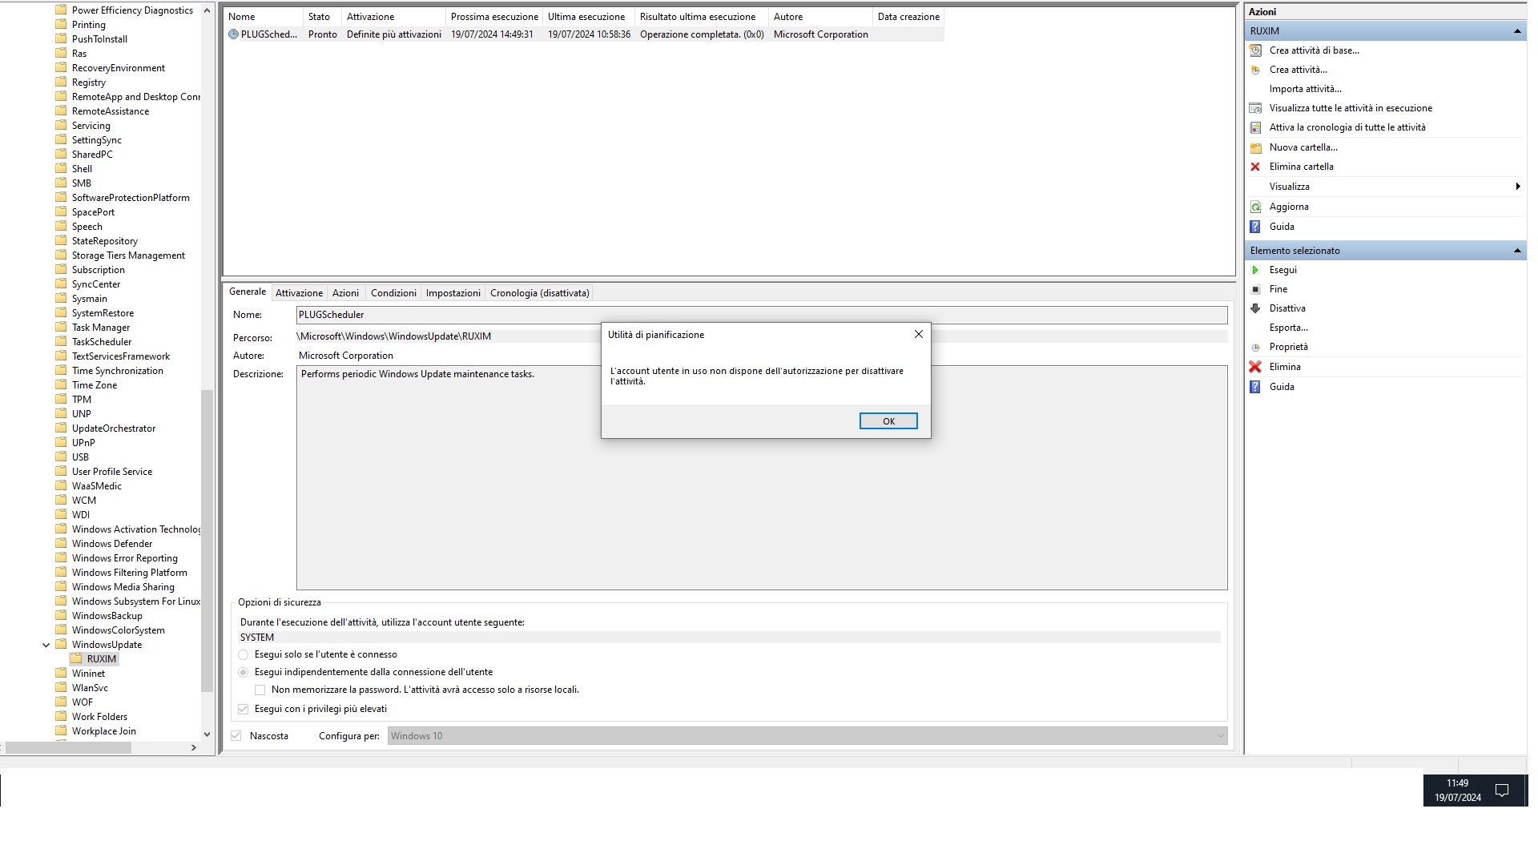Click the Elimina cartella red X icon
The height and width of the screenshot is (865, 1538).
[x=1255, y=167]
